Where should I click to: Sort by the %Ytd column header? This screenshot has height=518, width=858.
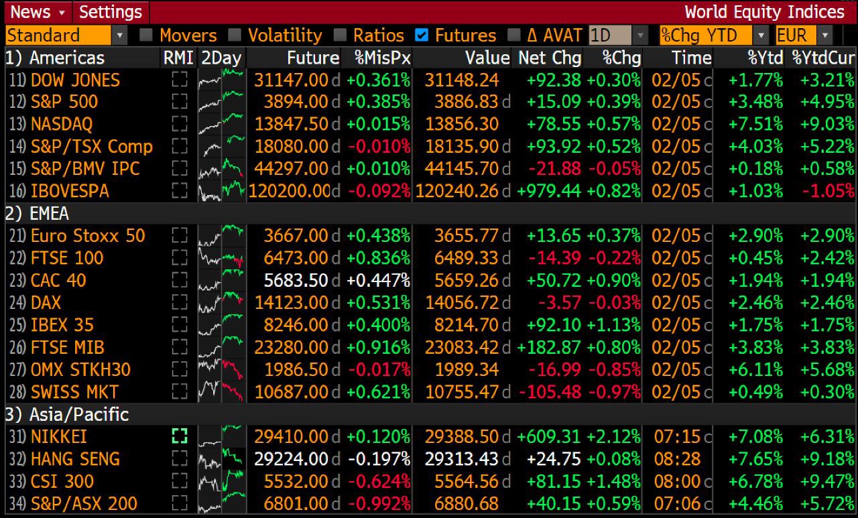coord(765,58)
